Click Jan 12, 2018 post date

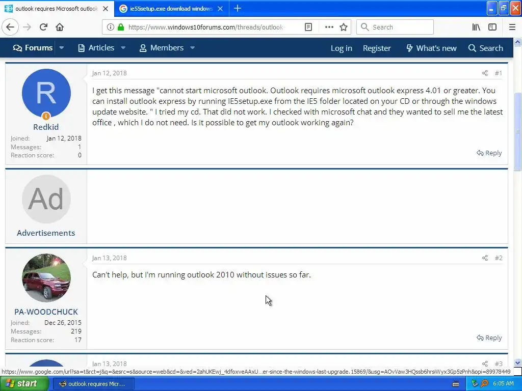109,73
